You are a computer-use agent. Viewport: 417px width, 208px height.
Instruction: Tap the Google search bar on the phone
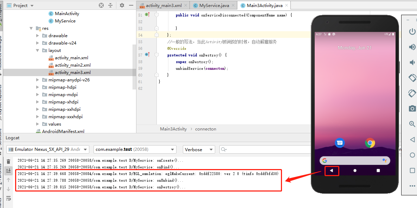355,161
